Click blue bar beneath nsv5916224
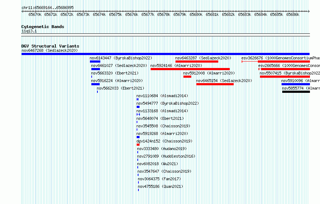Viewport: 320px width, 204px height. pos(96,84)
